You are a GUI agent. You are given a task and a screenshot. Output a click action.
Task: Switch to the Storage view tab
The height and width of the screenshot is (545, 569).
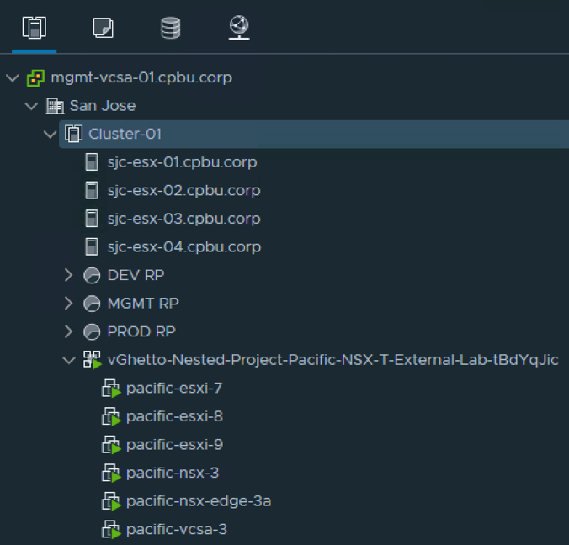[x=171, y=28]
